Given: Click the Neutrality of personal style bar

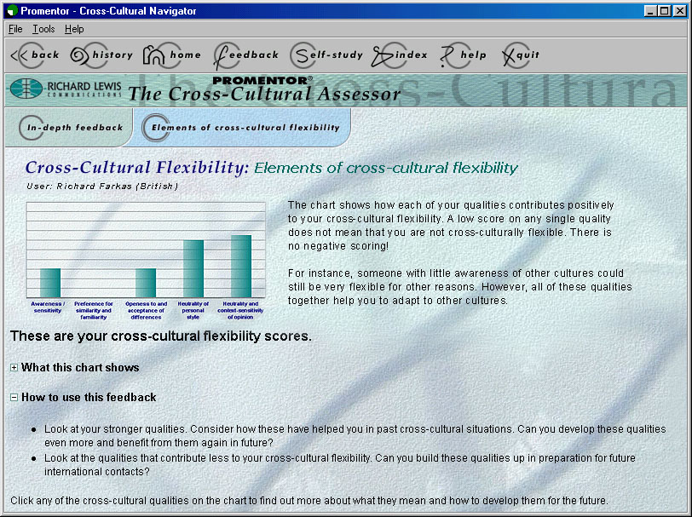Looking at the screenshot, I should click(x=193, y=268).
